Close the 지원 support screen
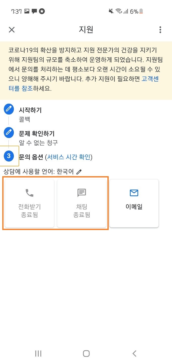172x364 pixels. point(12,30)
